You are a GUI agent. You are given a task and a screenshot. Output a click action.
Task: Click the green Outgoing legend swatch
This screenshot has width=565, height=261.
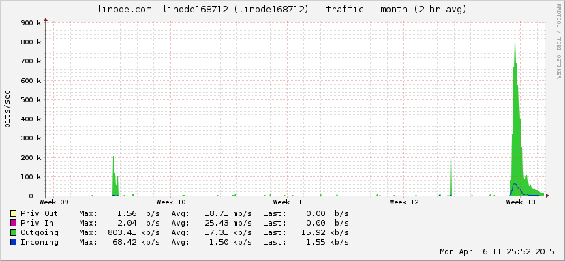tap(14, 232)
